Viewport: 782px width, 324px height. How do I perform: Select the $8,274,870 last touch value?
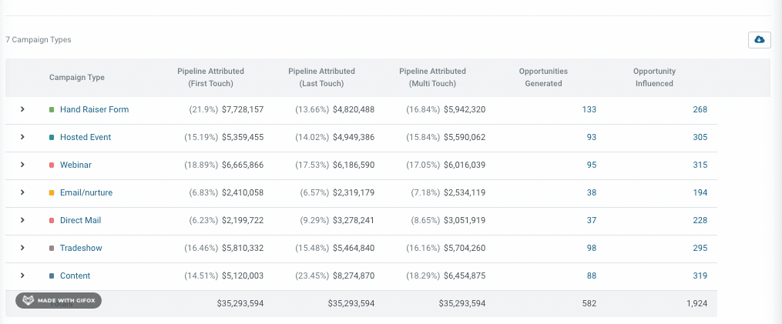354,276
